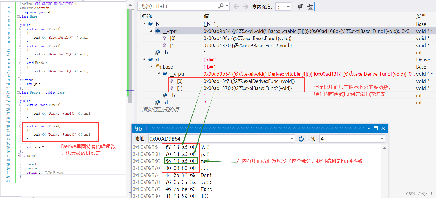Viewport: 436px width, 198px height.
Task: Click memory address row 0x00AD9B70
Action: coord(146,168)
